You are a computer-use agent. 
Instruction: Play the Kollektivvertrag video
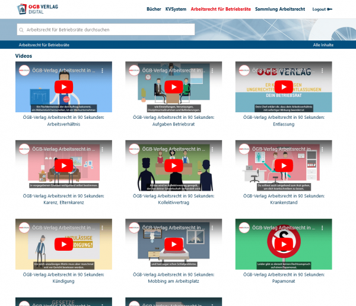[174, 166]
